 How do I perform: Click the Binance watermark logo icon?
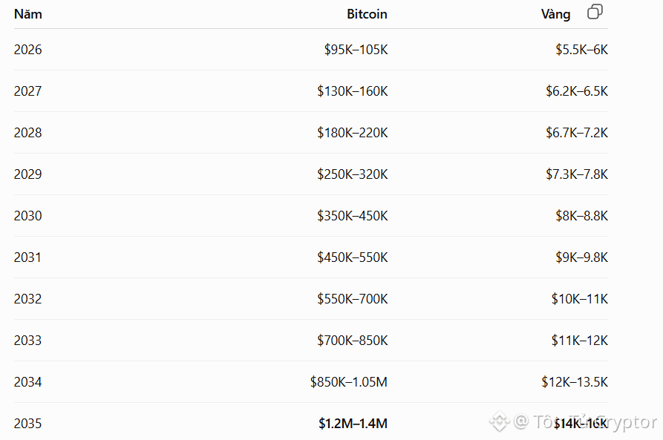click(x=500, y=421)
